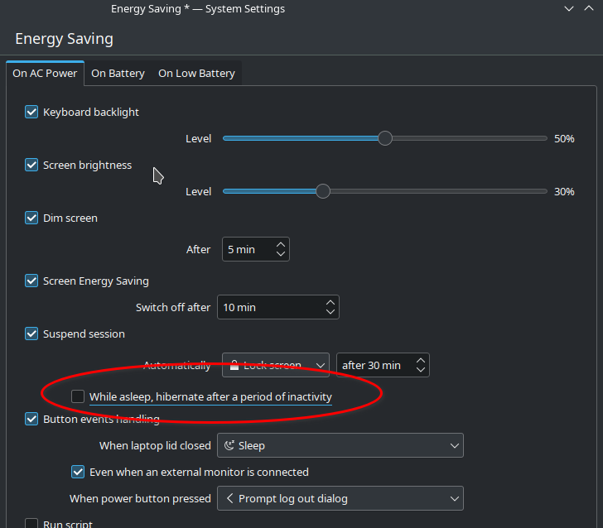Increase Dim screen After time with up arrow

[281, 244]
